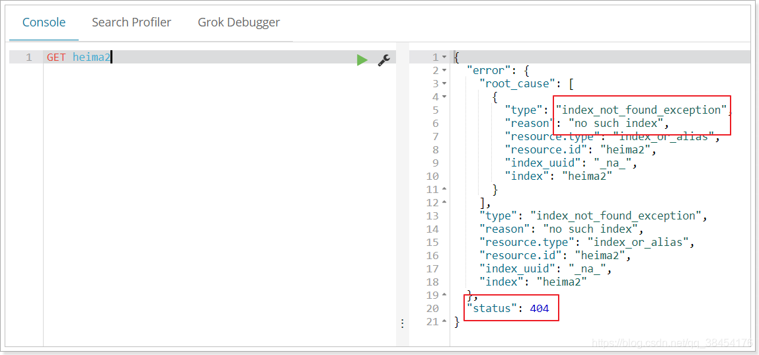Screen dimensions: 759x355
Task: Click line number 1 in the request editor
Action: [29, 58]
